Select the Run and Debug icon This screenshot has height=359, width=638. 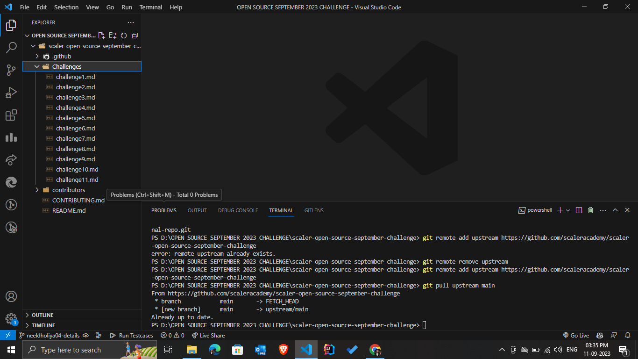(11, 93)
